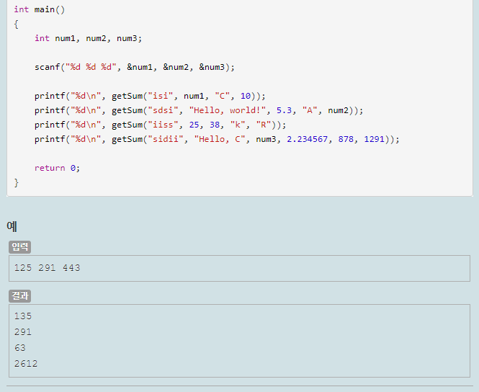Screen dimensions: 479x392
Task: Click the 2.234567 number literal
Action: coord(307,139)
